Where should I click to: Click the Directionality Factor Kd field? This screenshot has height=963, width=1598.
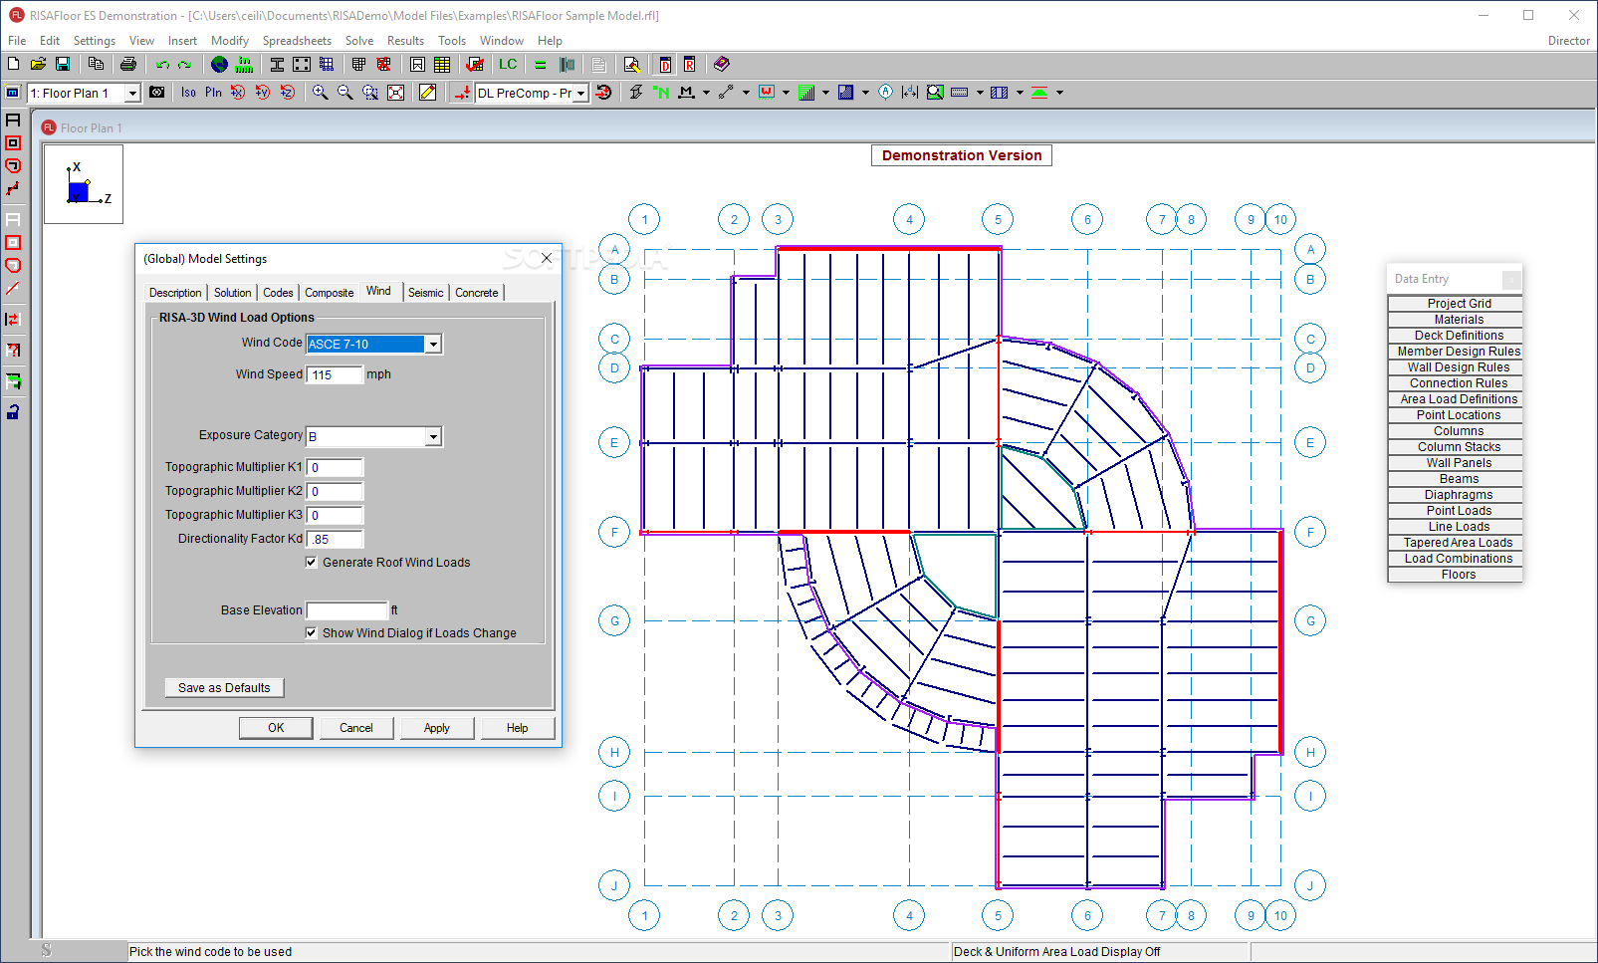(335, 539)
